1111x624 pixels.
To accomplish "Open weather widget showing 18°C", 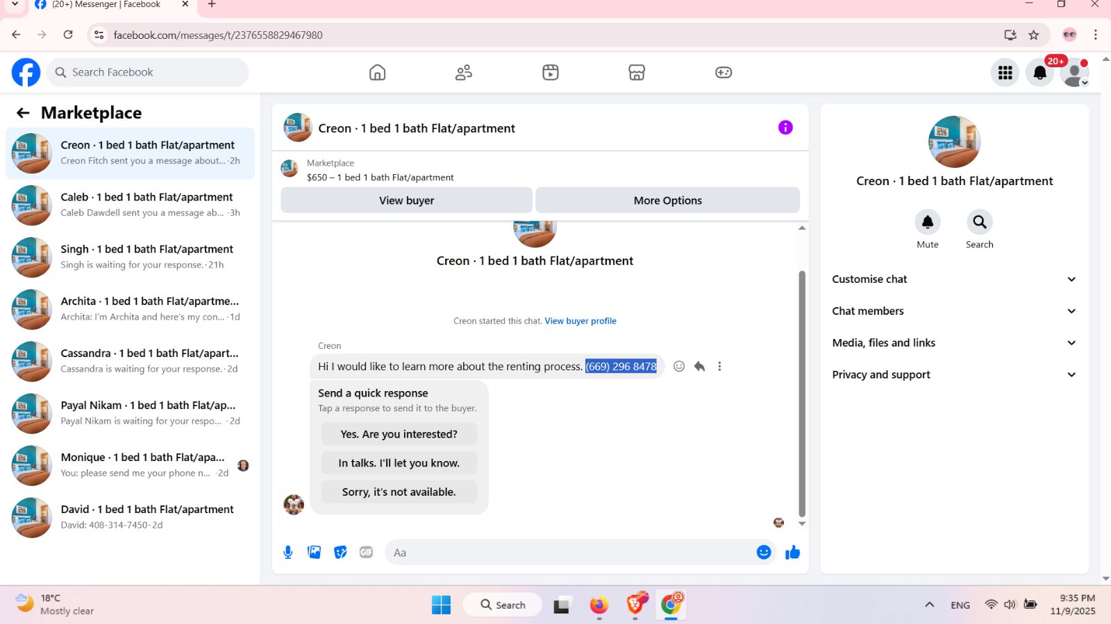I will click(x=54, y=605).
